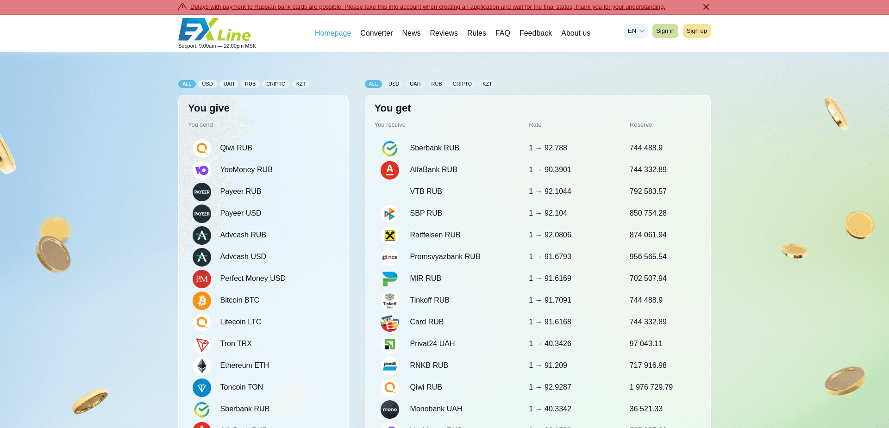Viewport: 889px width, 428px height.
Task: Enable the USD filter under You get
Action: [x=394, y=84]
